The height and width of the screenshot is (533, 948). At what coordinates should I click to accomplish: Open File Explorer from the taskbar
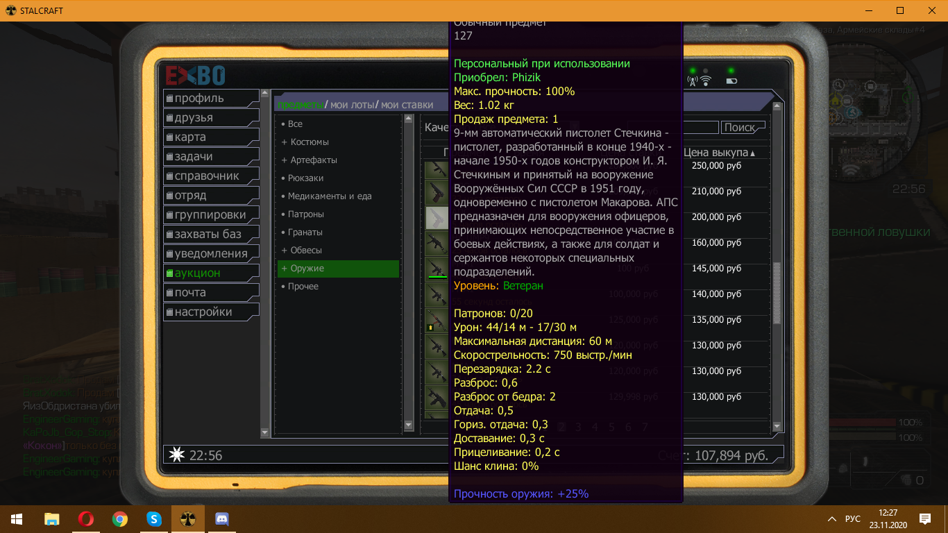click(x=52, y=519)
